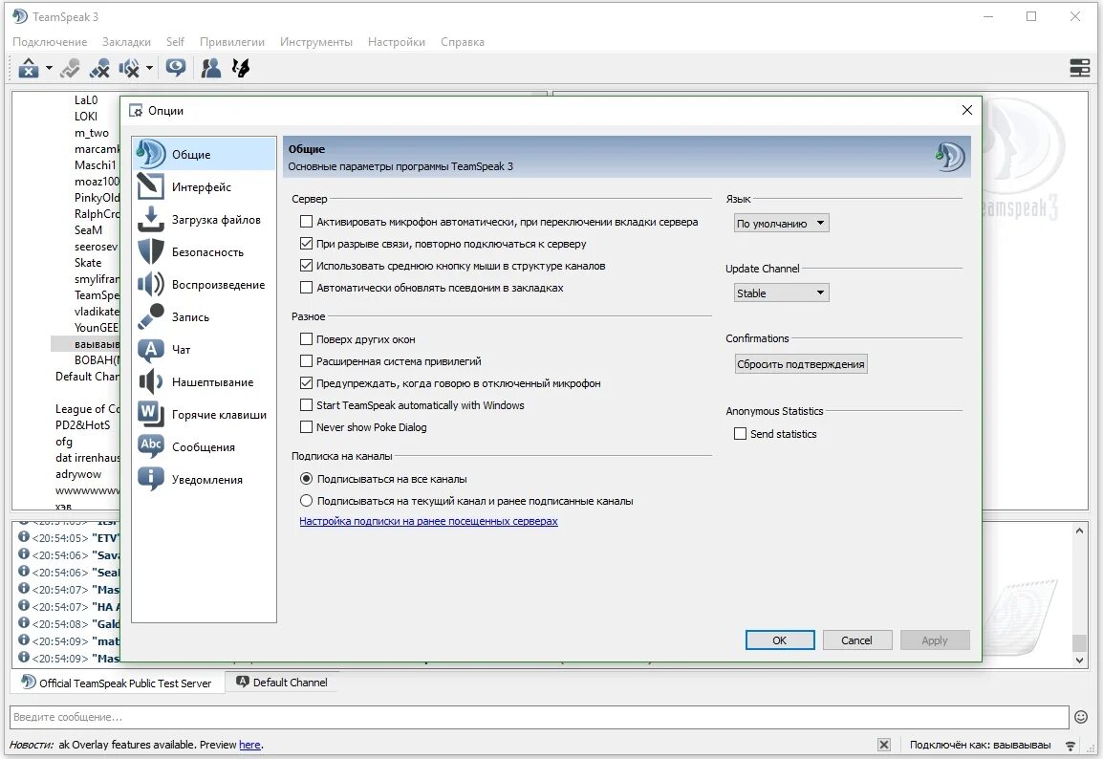Switch to Official TeamSpeak Public Test Server tab
Viewport: 1103px width, 759px height.
click(x=117, y=683)
